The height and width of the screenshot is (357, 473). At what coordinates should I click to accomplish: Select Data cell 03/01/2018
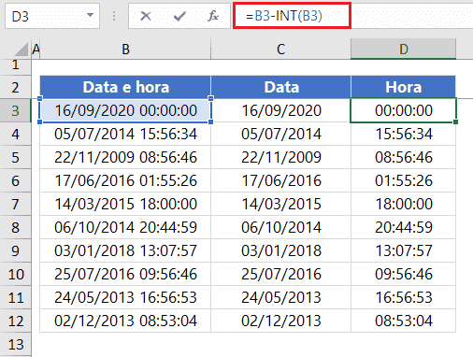click(280, 250)
